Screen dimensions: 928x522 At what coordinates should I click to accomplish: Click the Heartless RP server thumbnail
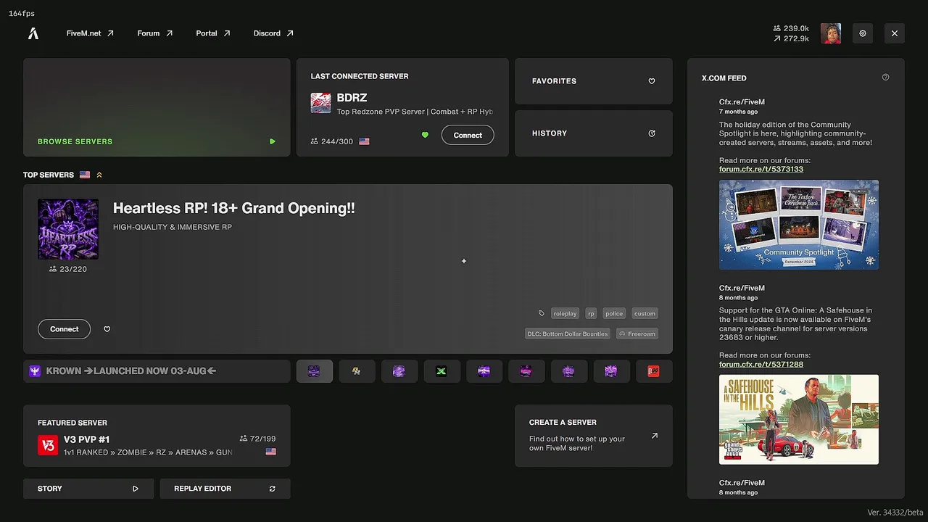point(68,229)
